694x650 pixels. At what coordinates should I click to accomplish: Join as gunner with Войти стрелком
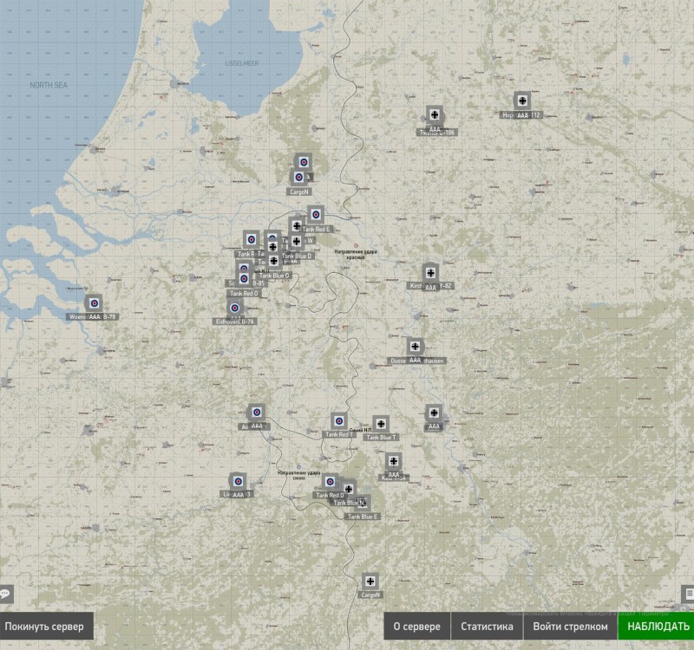[x=570, y=626]
